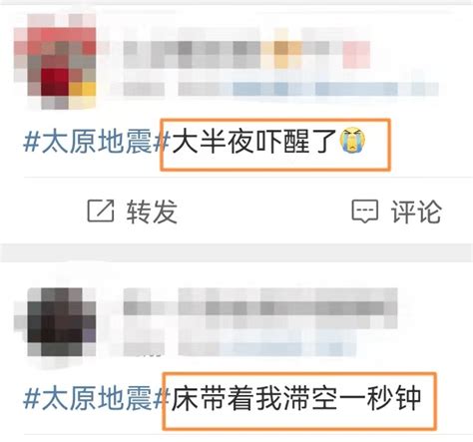473x442 pixels.
Task: Select the text 床带着我滞空一秒钟
Action: pos(296,398)
